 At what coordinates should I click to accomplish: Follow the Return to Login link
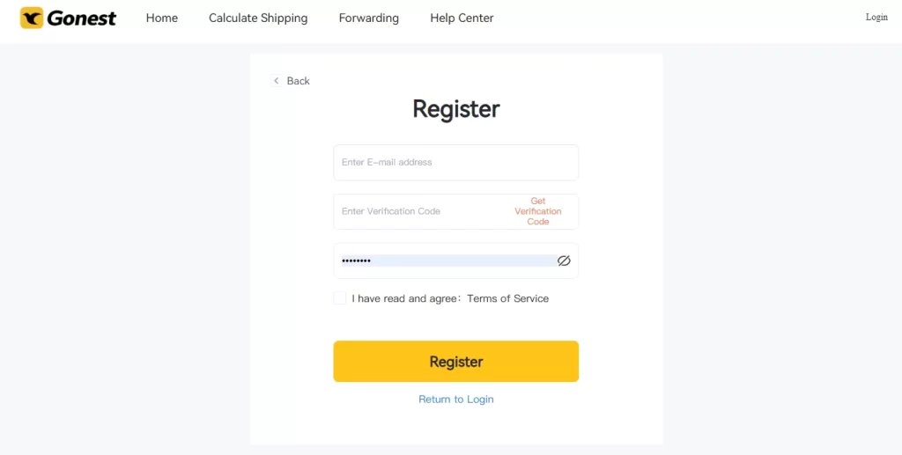(456, 400)
